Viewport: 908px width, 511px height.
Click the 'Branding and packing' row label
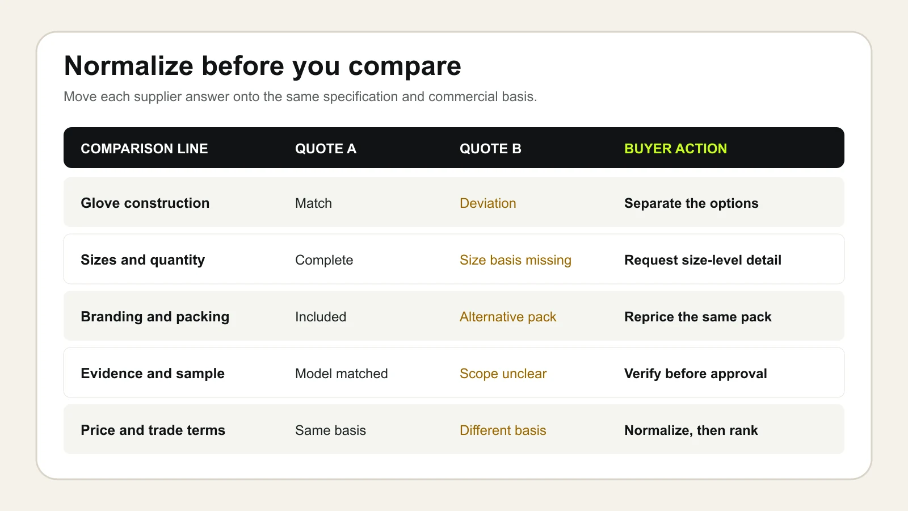click(x=155, y=317)
